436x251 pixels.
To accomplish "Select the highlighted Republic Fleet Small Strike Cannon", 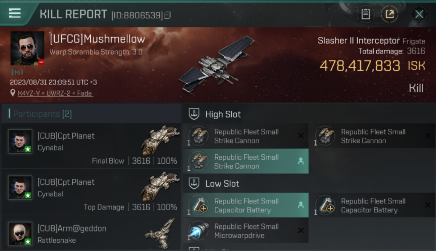I will [246, 161].
